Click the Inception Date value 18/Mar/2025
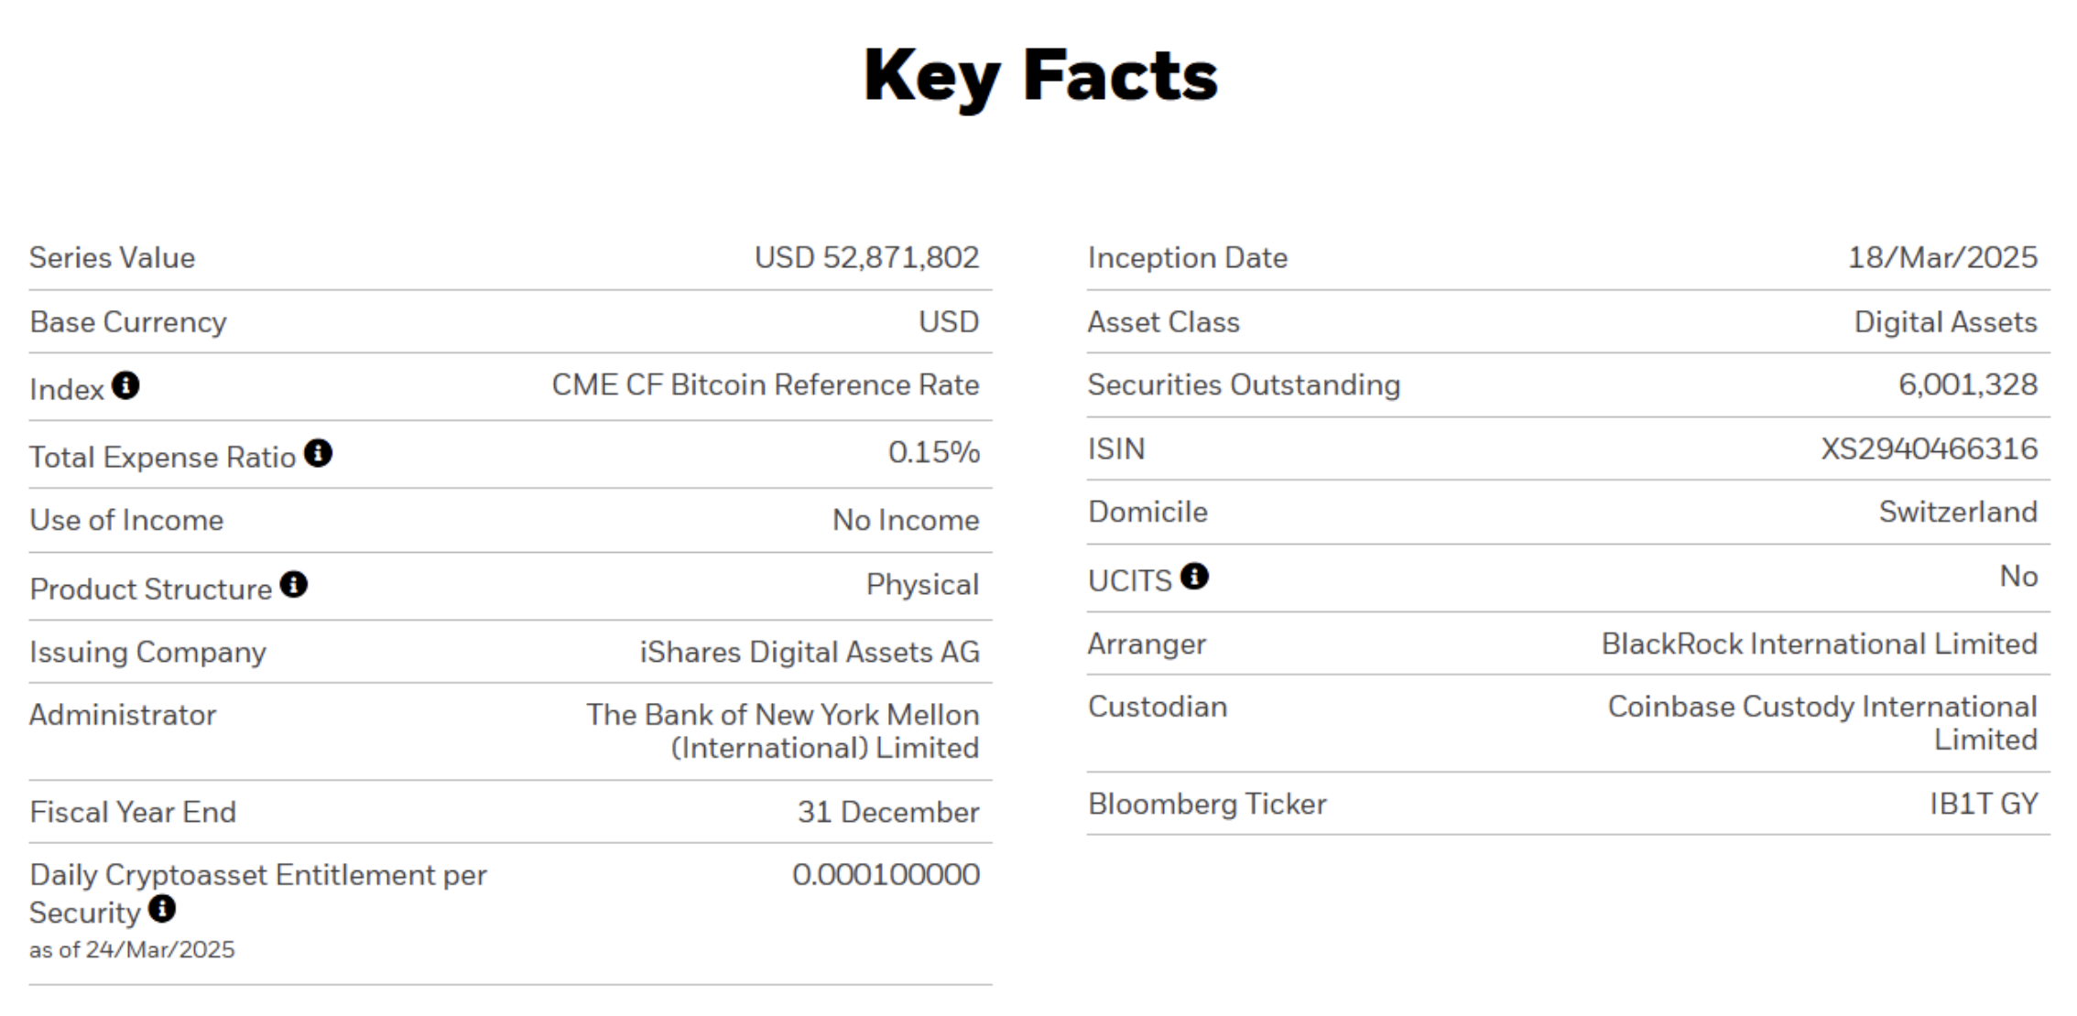Screen dimensions: 2077x1016 pos(1941,258)
